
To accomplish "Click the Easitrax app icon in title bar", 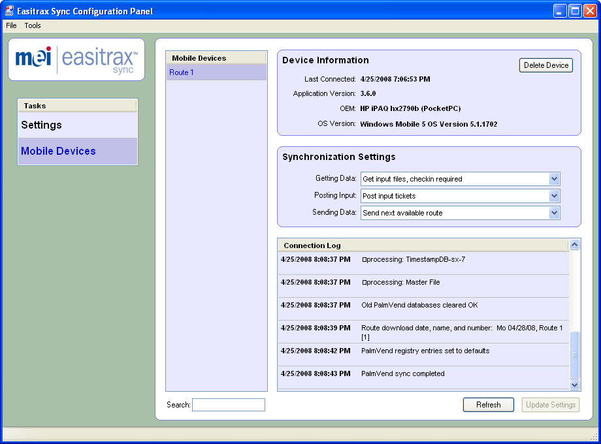I will [8, 10].
